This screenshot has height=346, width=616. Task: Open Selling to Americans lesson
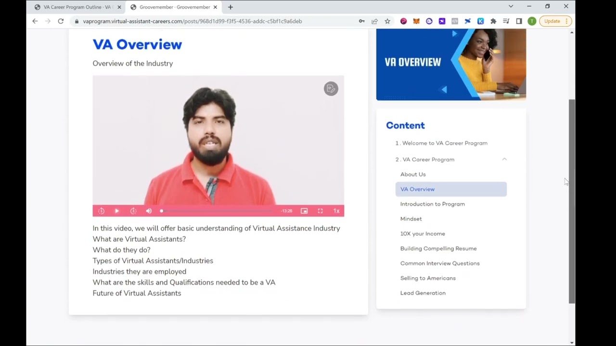428,278
